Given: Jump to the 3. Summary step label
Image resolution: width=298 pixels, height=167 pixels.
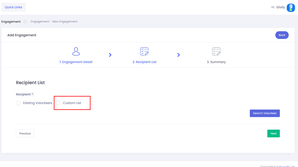Looking at the screenshot, I should [216, 62].
